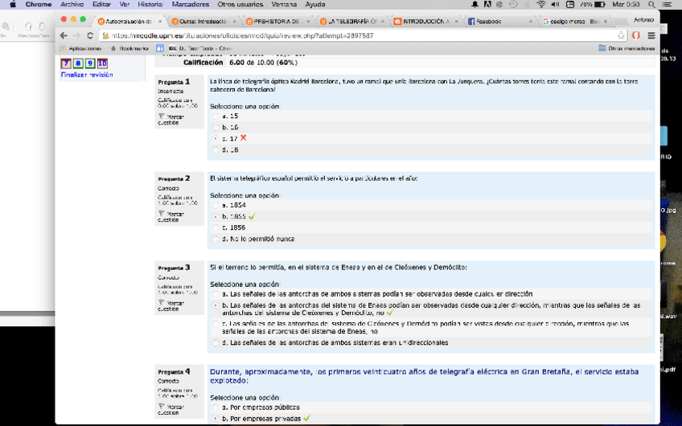Viewport: 682px width, 426px height.
Task: Reload the page with the refresh icon
Action: click(90, 36)
